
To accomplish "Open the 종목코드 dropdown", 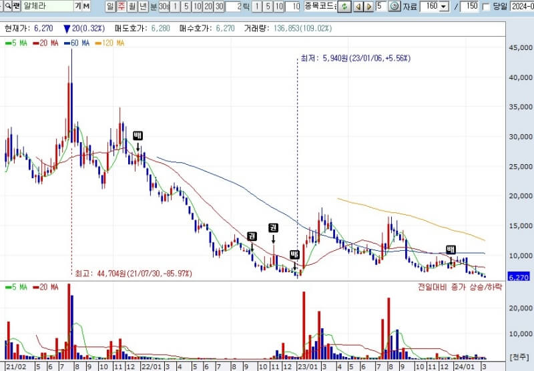I will coord(320,6).
